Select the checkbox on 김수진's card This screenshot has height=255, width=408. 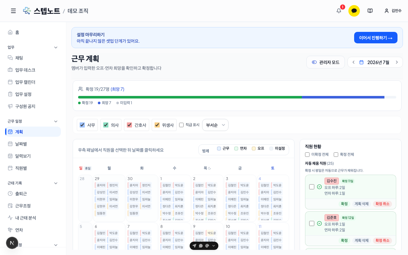312,187
